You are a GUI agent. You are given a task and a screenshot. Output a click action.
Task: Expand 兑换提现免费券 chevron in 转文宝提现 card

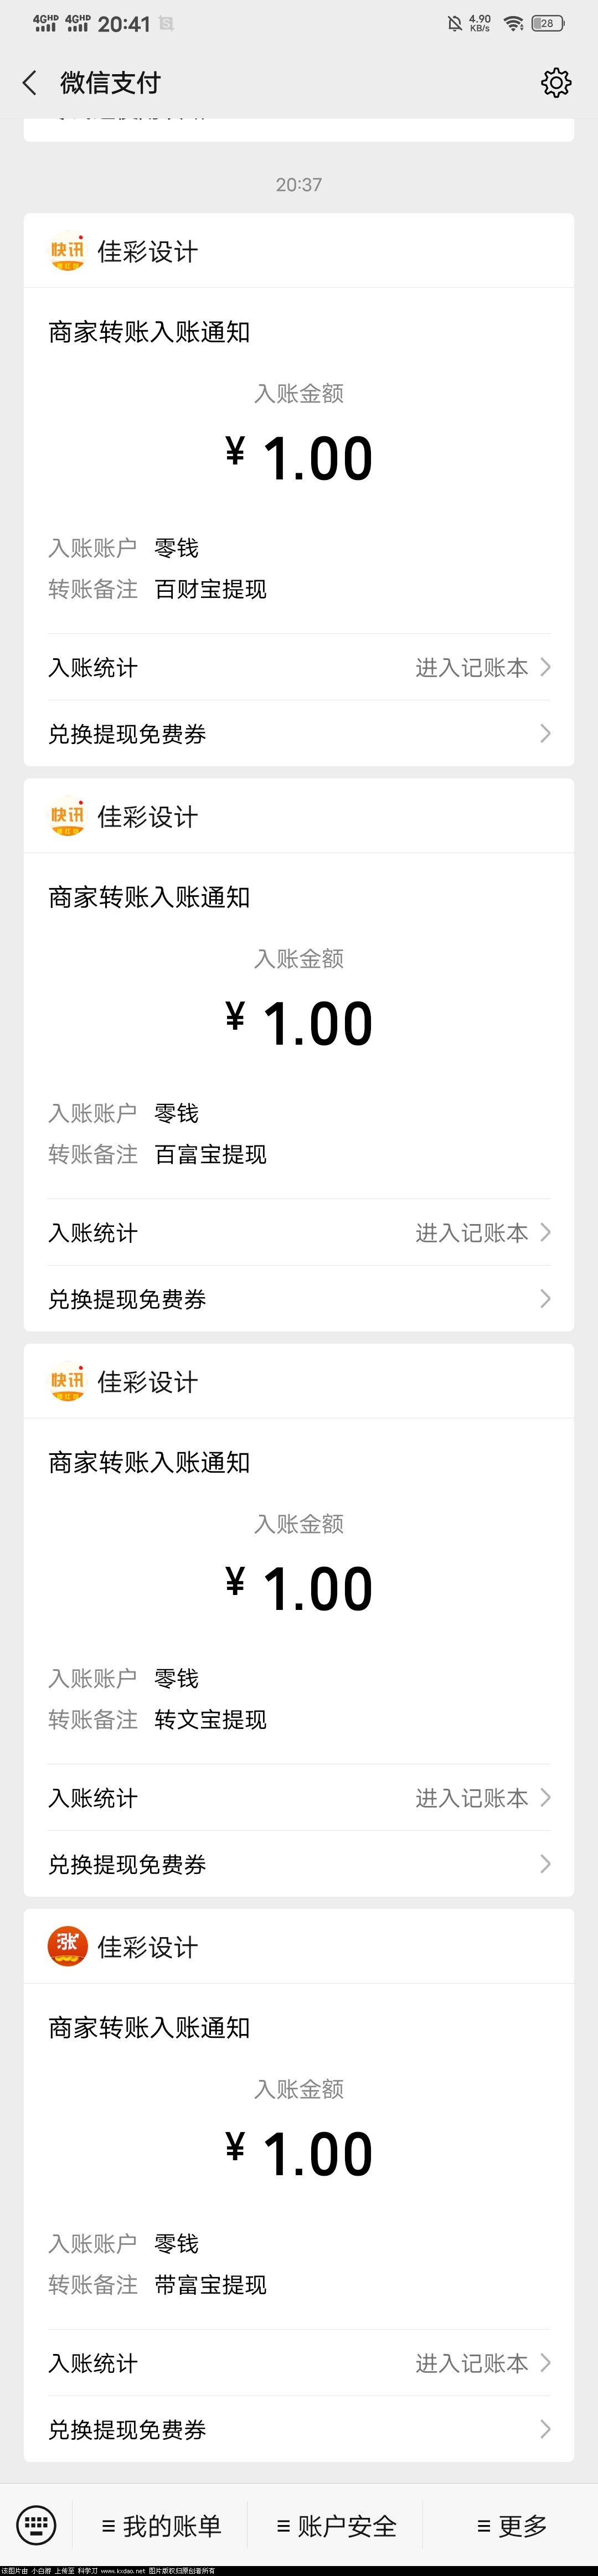(545, 1864)
